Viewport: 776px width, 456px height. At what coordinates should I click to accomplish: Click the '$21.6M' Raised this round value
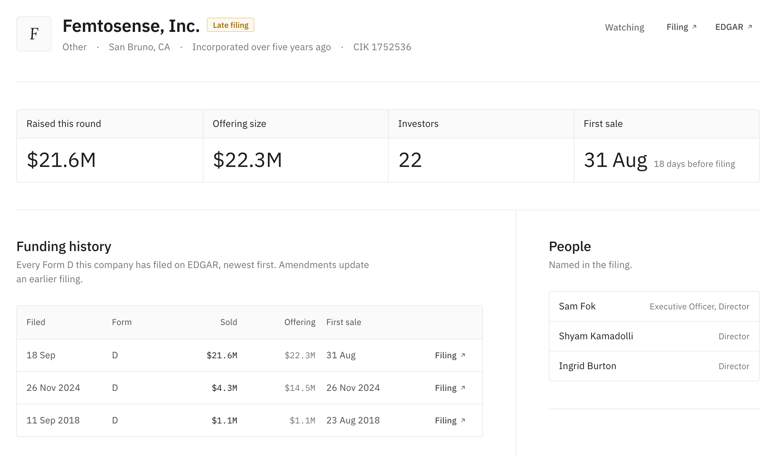click(61, 160)
